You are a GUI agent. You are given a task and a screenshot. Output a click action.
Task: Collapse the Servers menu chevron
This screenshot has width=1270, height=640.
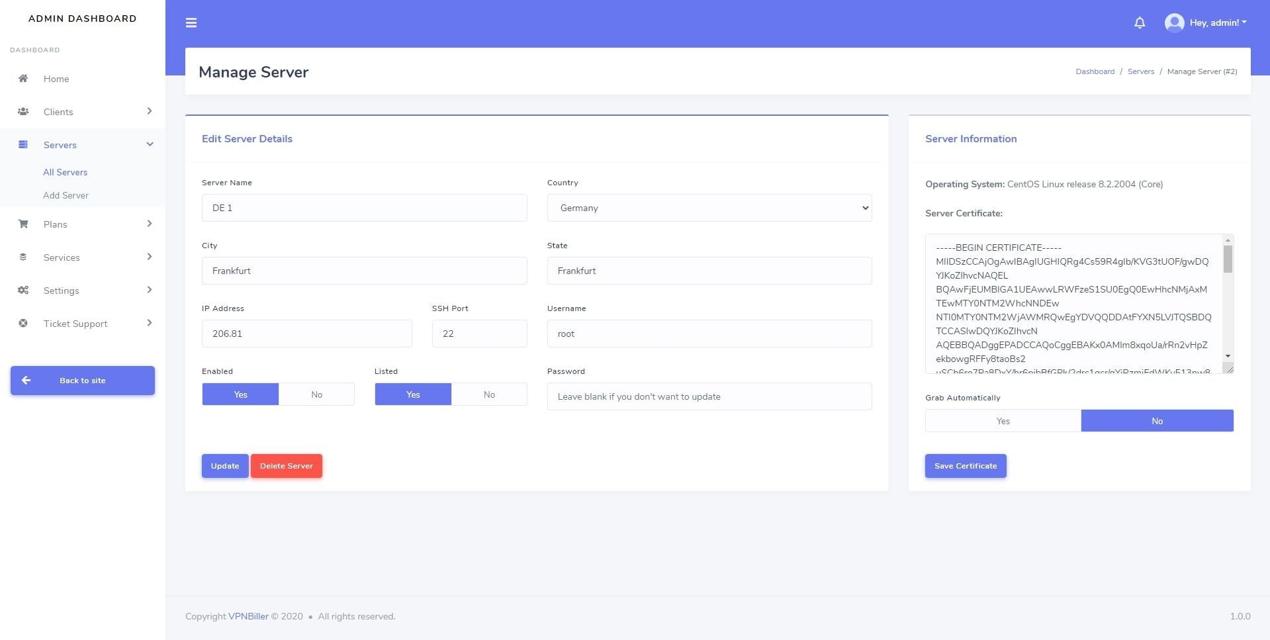(x=150, y=144)
